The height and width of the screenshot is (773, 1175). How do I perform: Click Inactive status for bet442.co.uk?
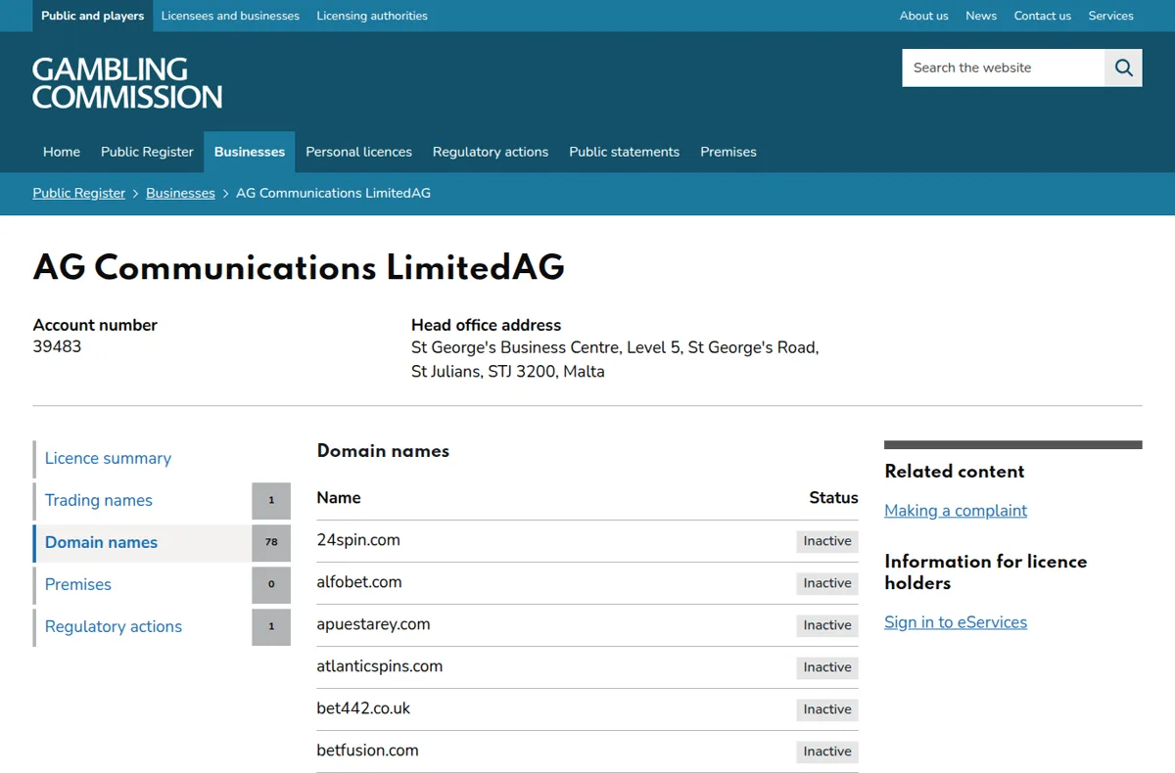827,709
